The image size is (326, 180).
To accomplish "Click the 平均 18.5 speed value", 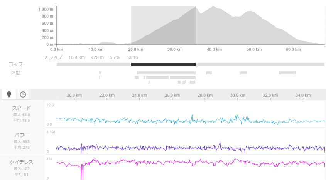I will click(22, 120).
